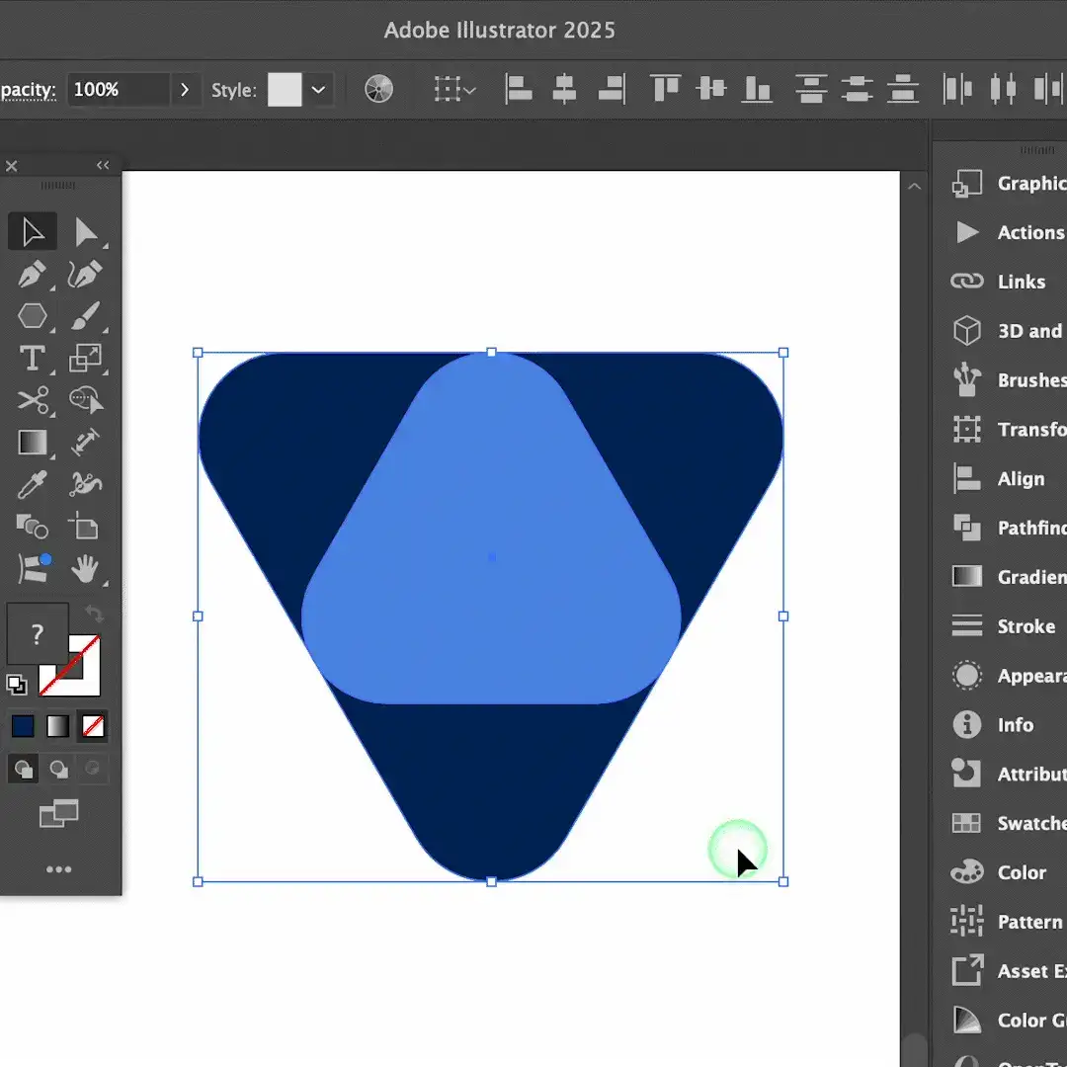Toggle Align Horizontal Center in the control bar
1067x1067 pixels.
tap(563, 89)
